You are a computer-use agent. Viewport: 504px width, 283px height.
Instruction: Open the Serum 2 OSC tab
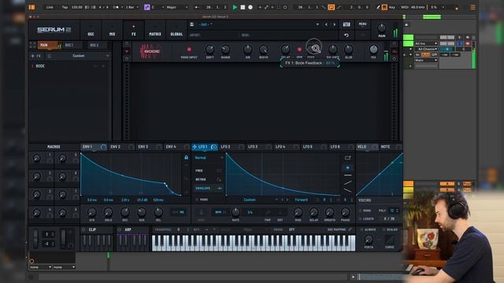click(91, 30)
